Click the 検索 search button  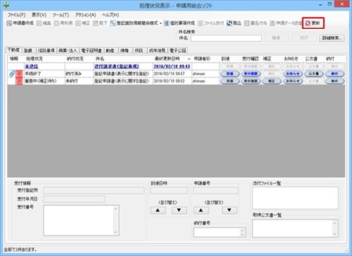[x=276, y=38]
